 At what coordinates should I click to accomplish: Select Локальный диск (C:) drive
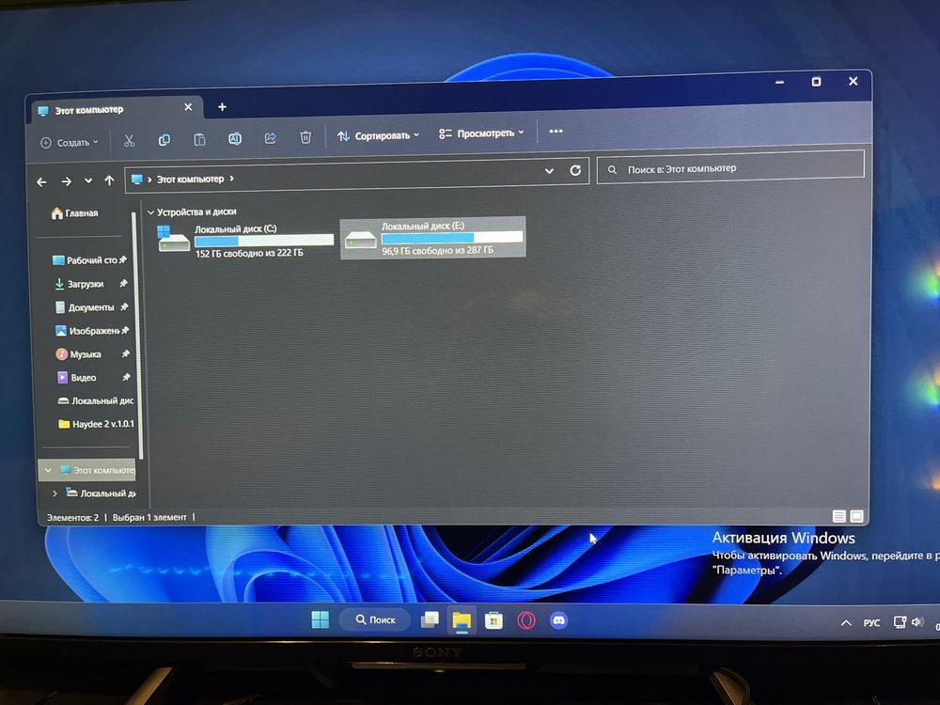[245, 241]
